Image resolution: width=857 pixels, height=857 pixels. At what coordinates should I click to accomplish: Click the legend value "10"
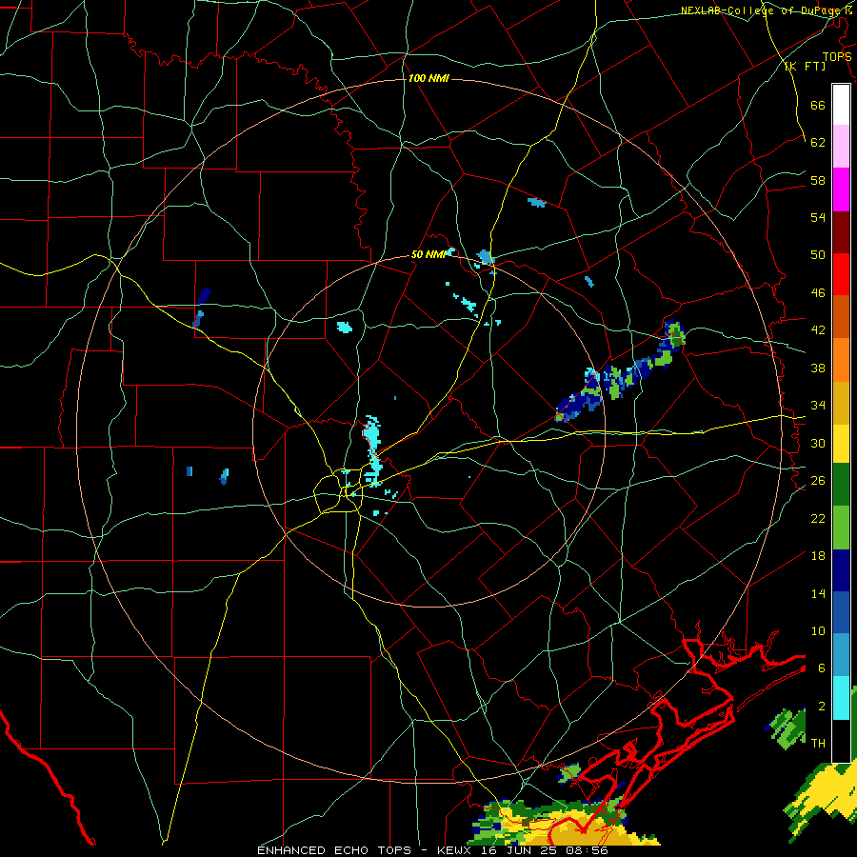point(818,630)
